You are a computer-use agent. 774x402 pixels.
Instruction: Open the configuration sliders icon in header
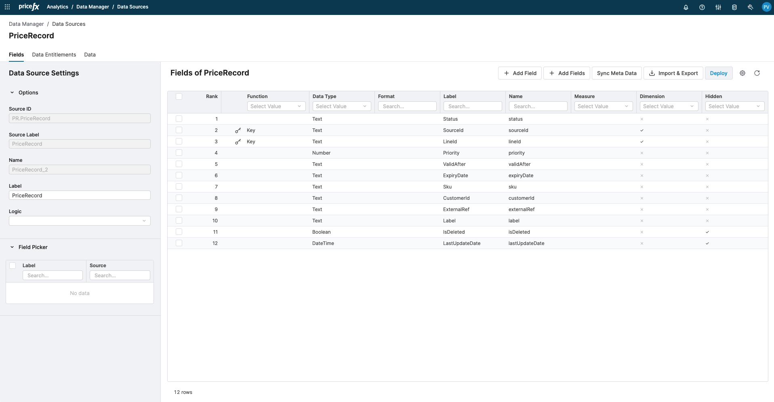coord(718,7)
